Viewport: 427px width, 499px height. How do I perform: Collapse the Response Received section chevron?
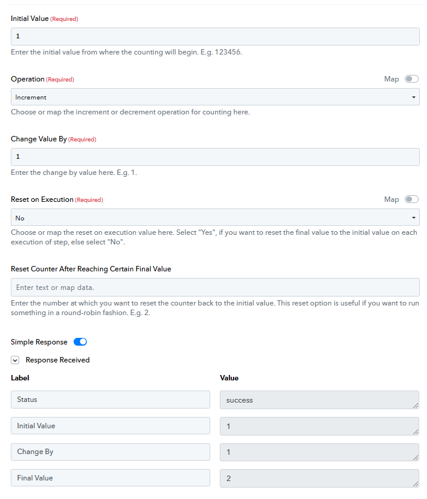tap(15, 360)
